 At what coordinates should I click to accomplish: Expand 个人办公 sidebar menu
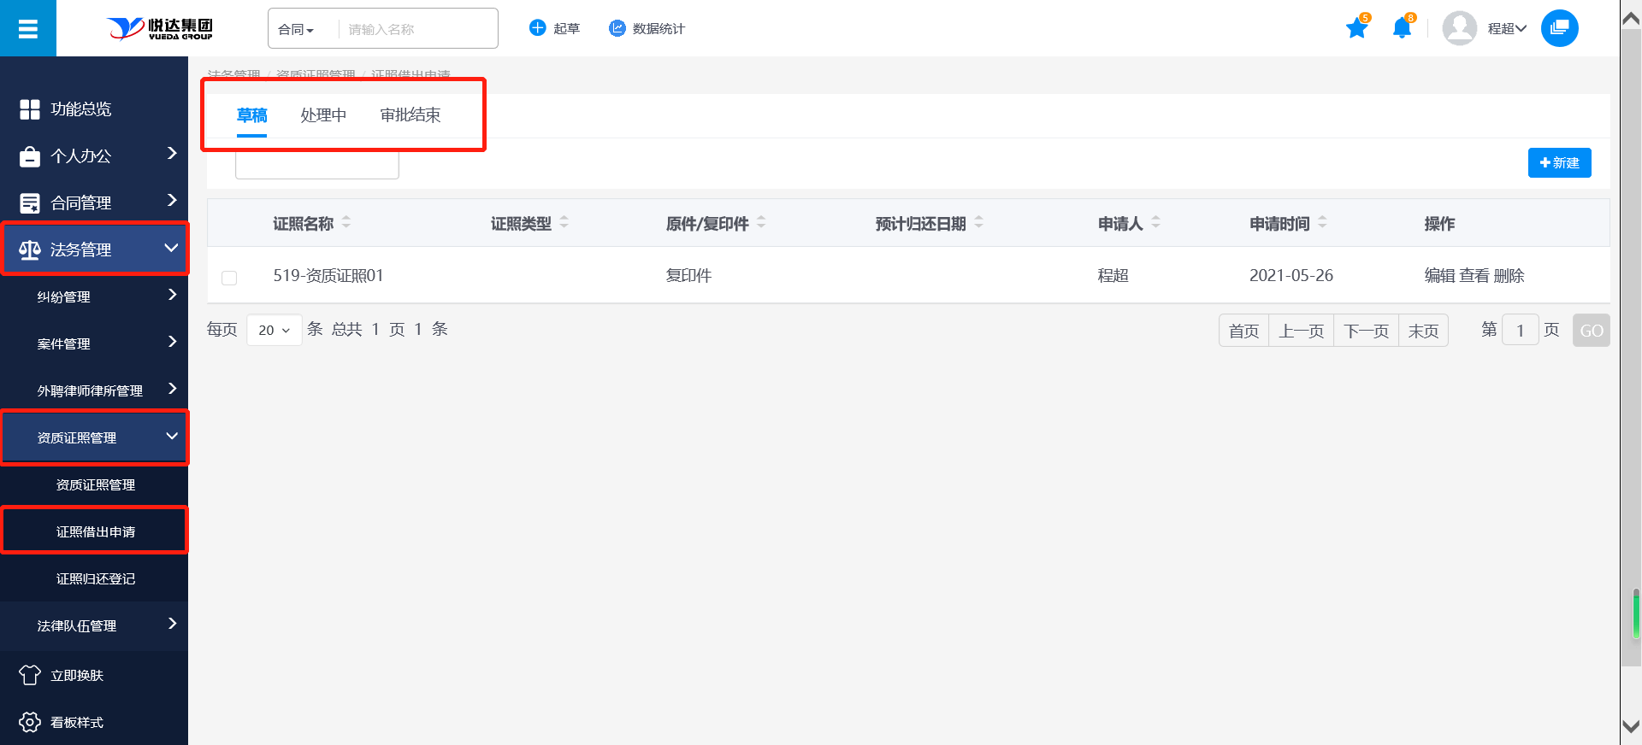(x=94, y=155)
